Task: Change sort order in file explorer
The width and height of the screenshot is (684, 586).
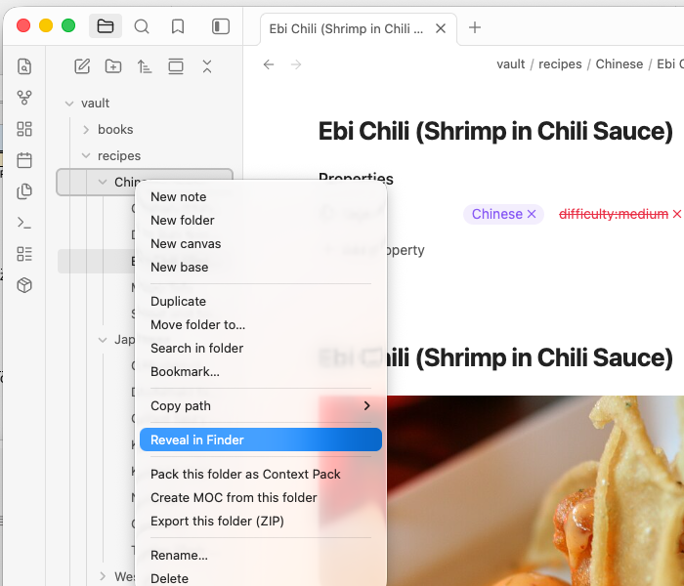Action: [145, 66]
